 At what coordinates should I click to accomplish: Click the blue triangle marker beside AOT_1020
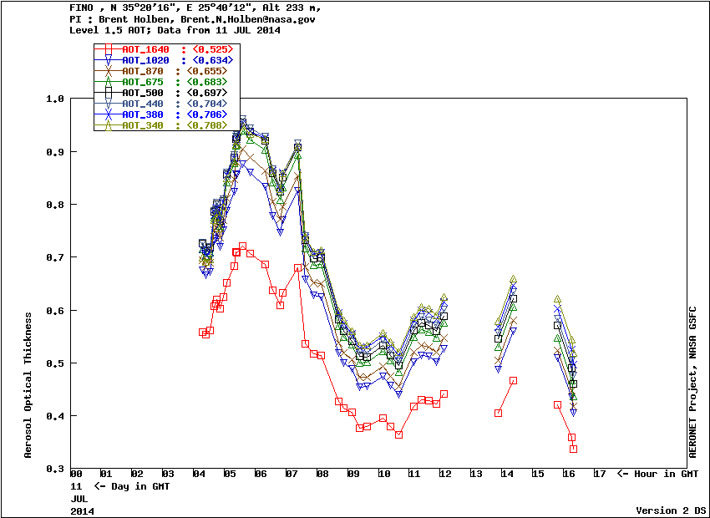107,61
